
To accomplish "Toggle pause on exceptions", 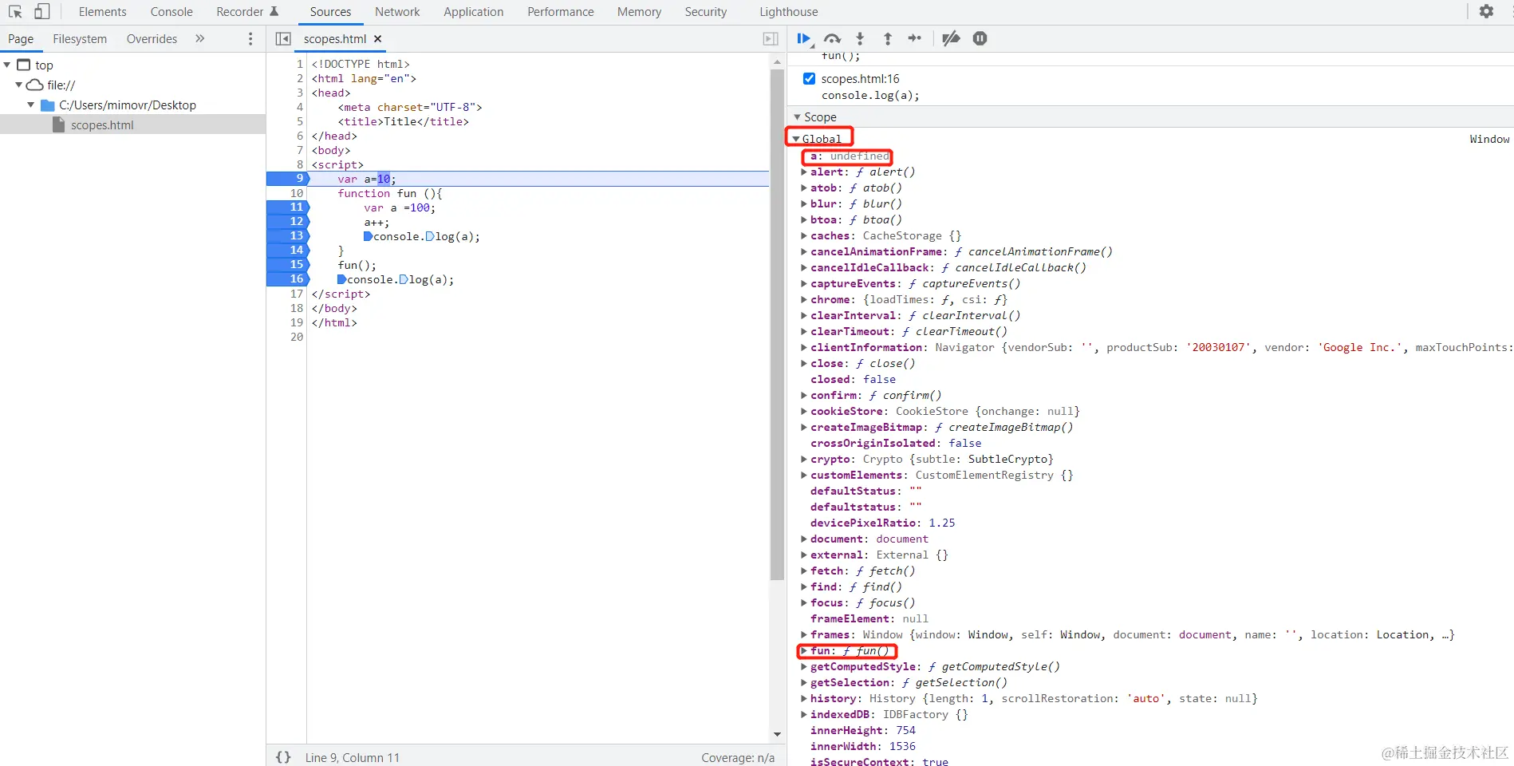I will point(980,38).
